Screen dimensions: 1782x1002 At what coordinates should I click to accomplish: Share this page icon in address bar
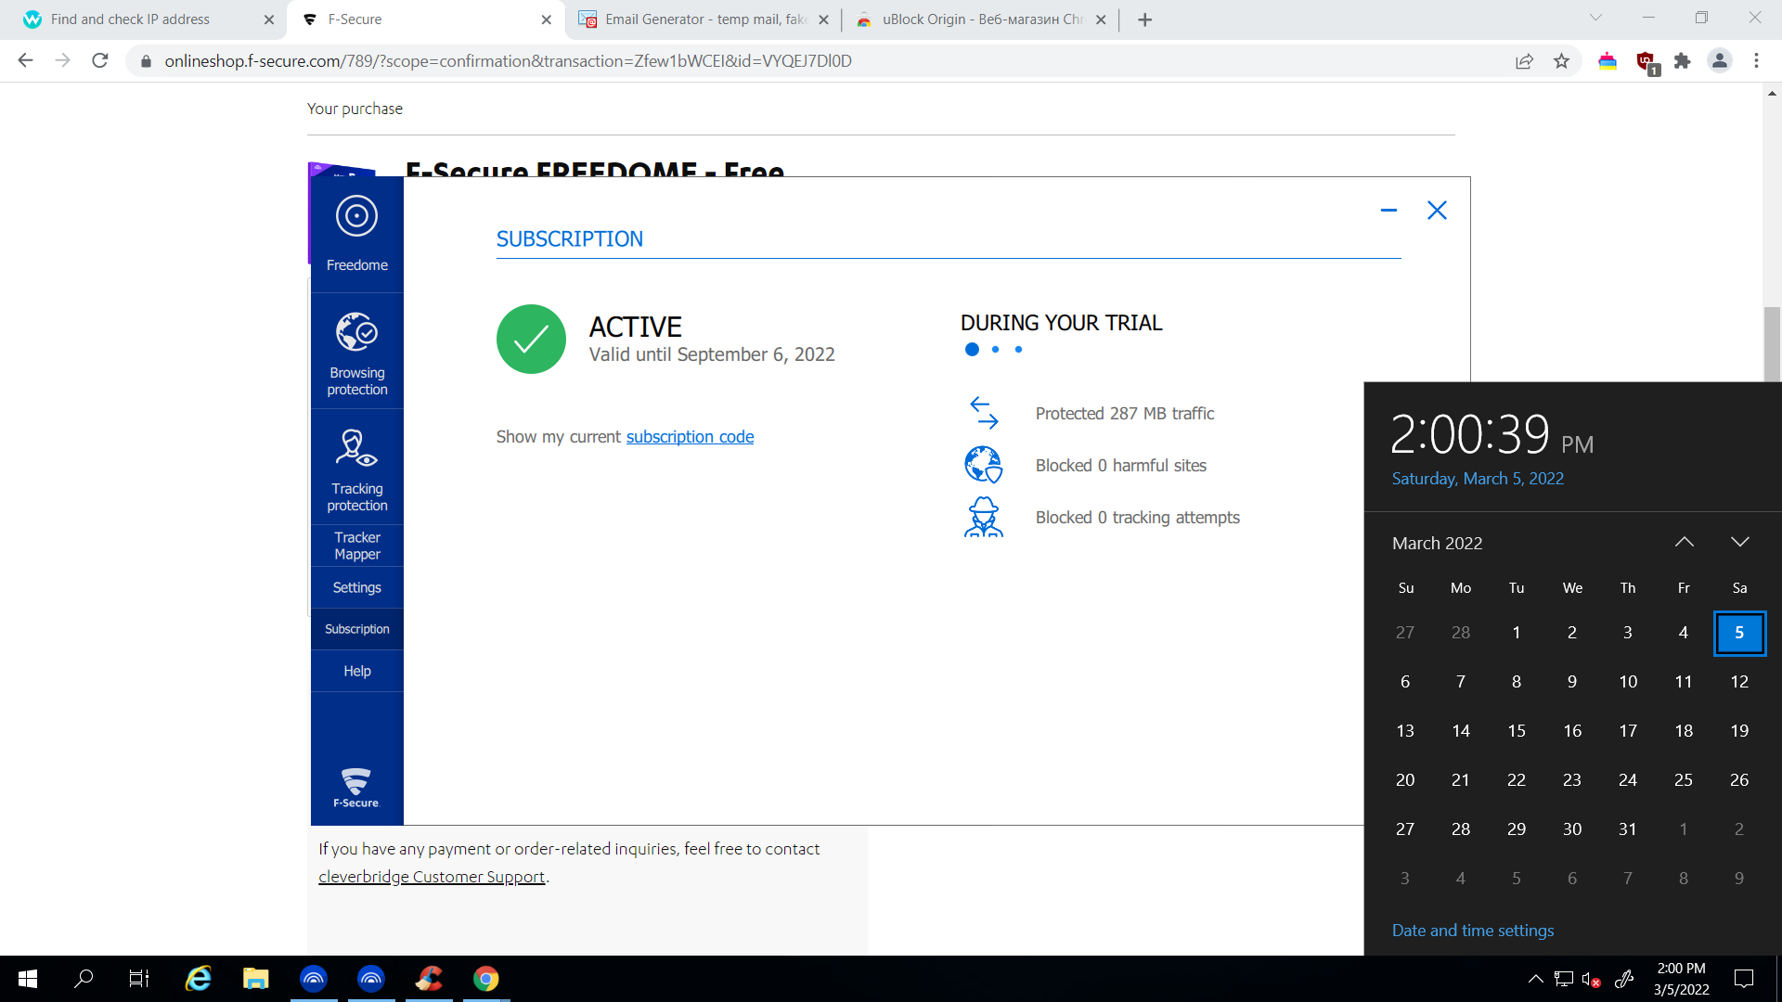pos(1524,61)
